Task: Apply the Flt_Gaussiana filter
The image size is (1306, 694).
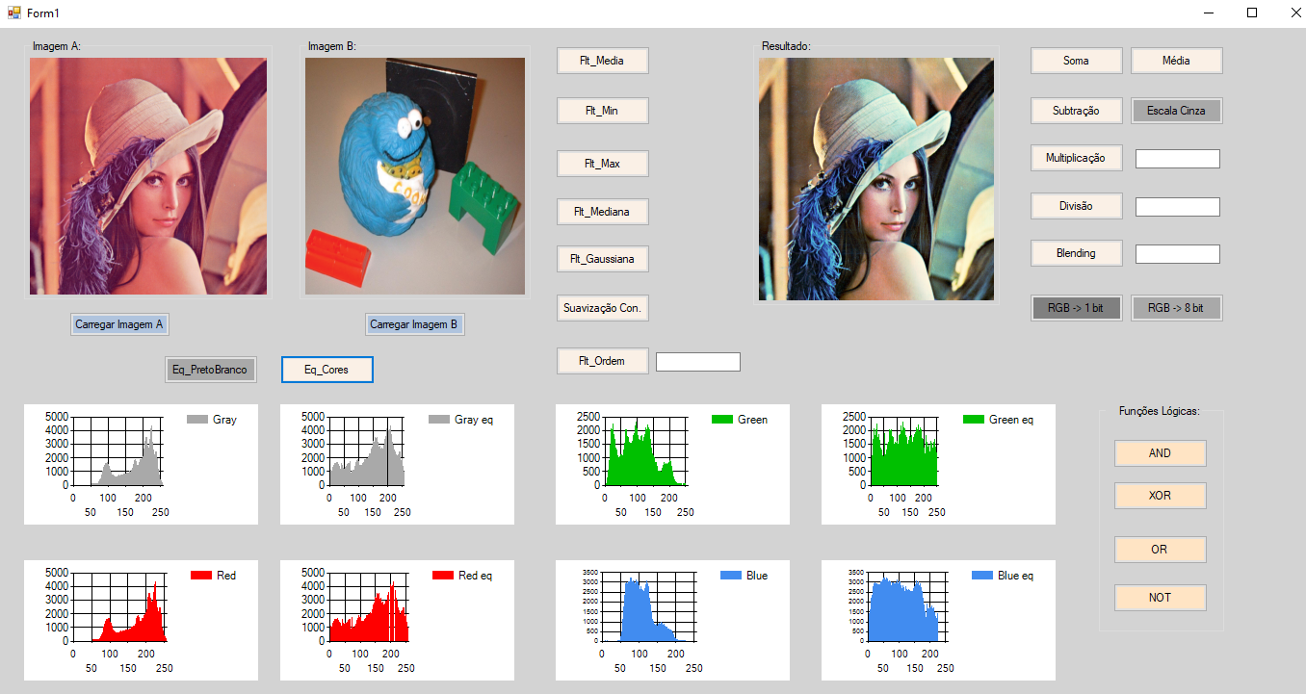Action: 602,258
